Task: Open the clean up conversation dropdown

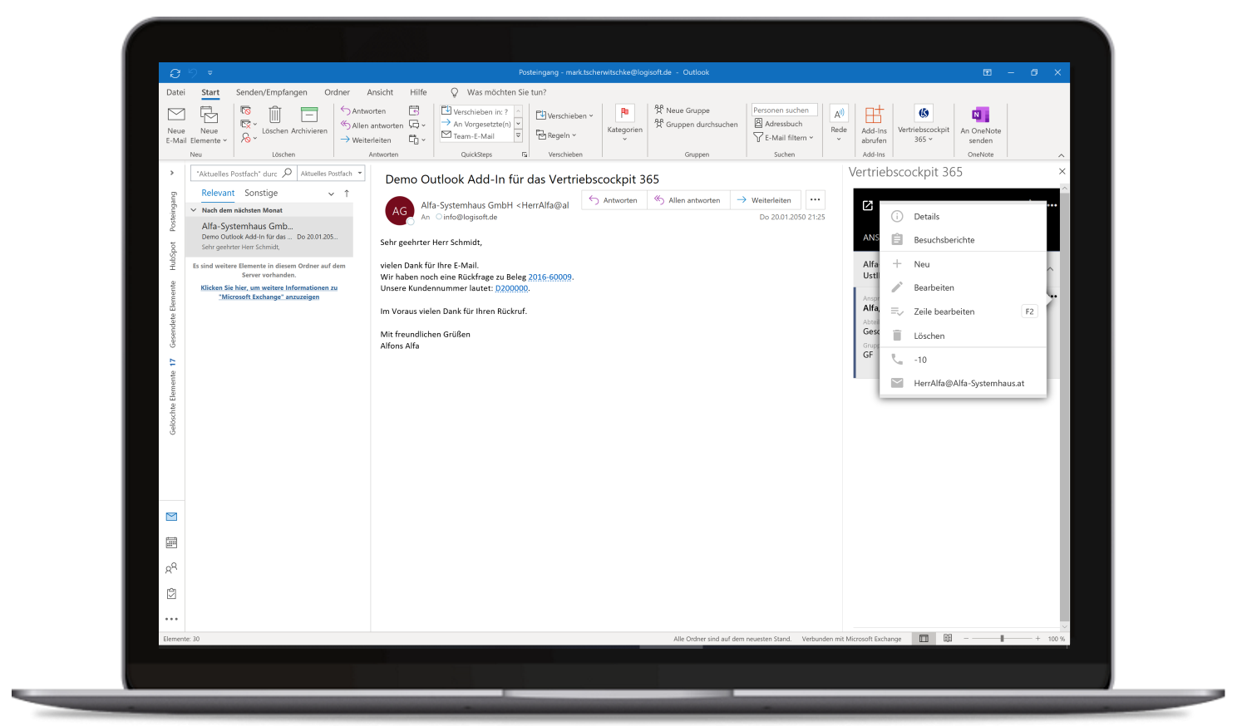Action: pos(249,125)
